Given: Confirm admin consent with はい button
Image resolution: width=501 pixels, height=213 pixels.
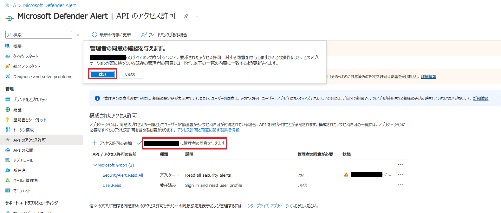Looking at the screenshot, I should click(102, 74).
